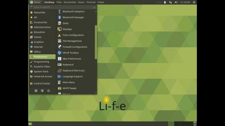Select the Sound & Video category
This screenshot has width=225, height=126.
point(42,66)
